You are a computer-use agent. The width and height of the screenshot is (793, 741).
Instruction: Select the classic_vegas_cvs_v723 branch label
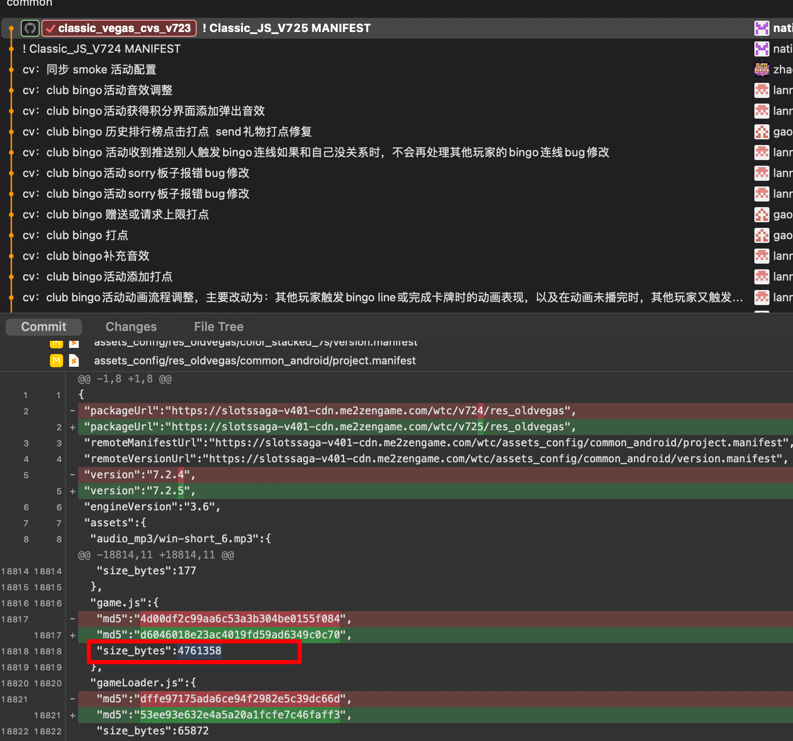coord(124,28)
